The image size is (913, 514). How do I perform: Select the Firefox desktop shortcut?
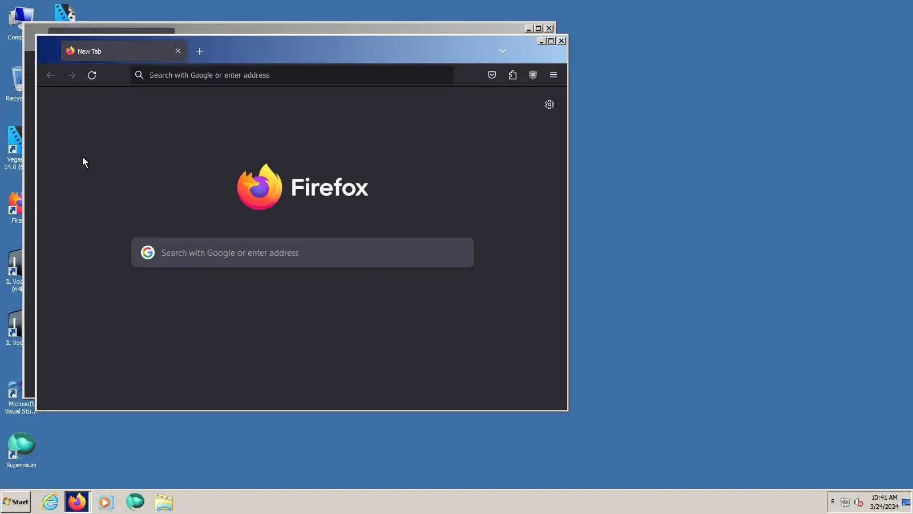tap(15, 208)
